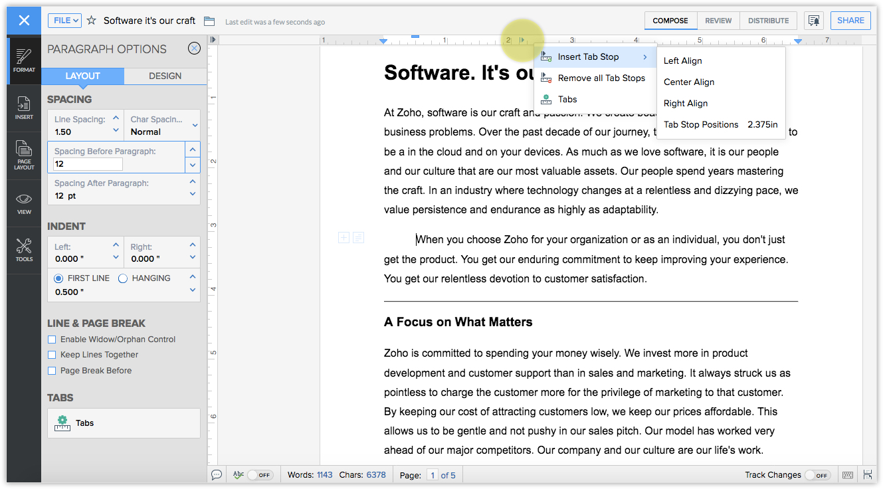
Task: Enable Widow/Orphan Control checkbox
Action: click(x=52, y=339)
